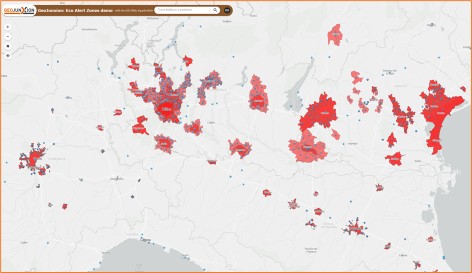
Task: Select the Trento zone polygon
Action: (x=335, y=35)
